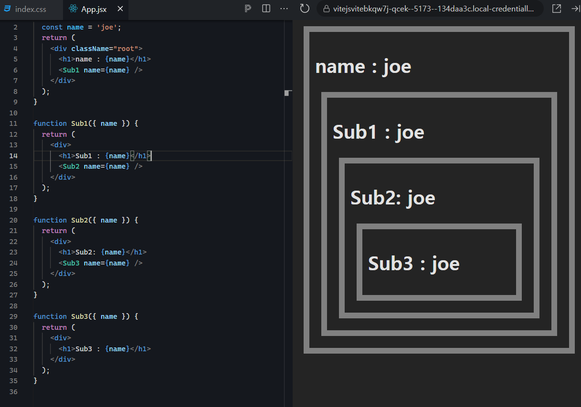The height and width of the screenshot is (407, 581).
Task: Click the CSS file icon on the index.css tab
Action: click(x=7, y=9)
